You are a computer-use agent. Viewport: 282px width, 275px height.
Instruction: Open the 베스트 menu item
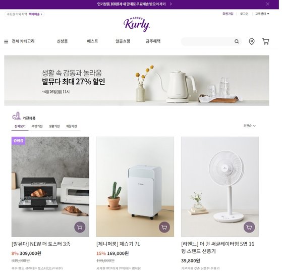click(92, 41)
